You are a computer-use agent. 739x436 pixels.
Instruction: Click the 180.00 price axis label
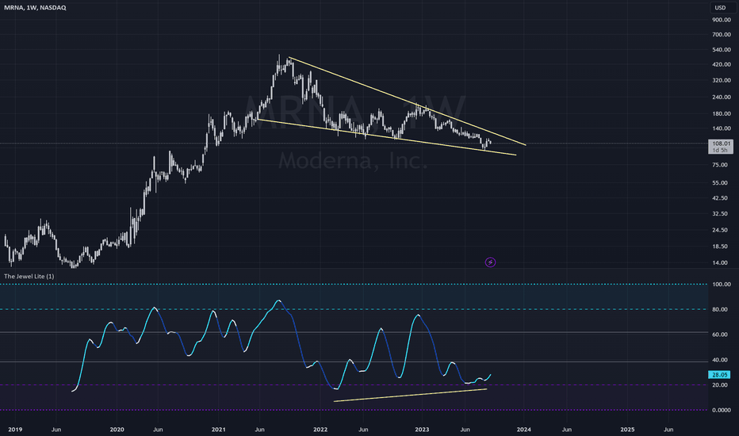[x=721, y=113]
